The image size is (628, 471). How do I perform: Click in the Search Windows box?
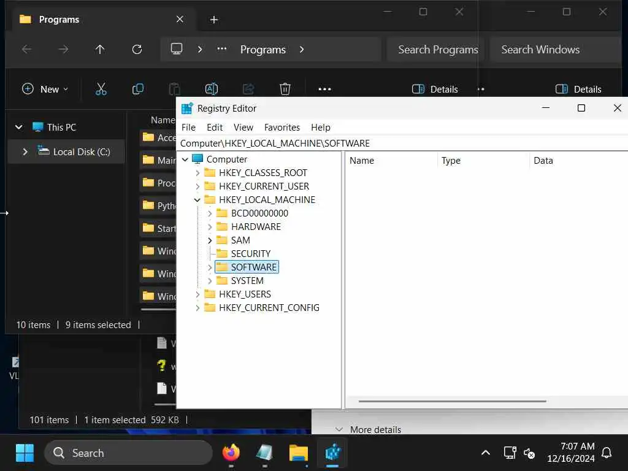coord(554,49)
